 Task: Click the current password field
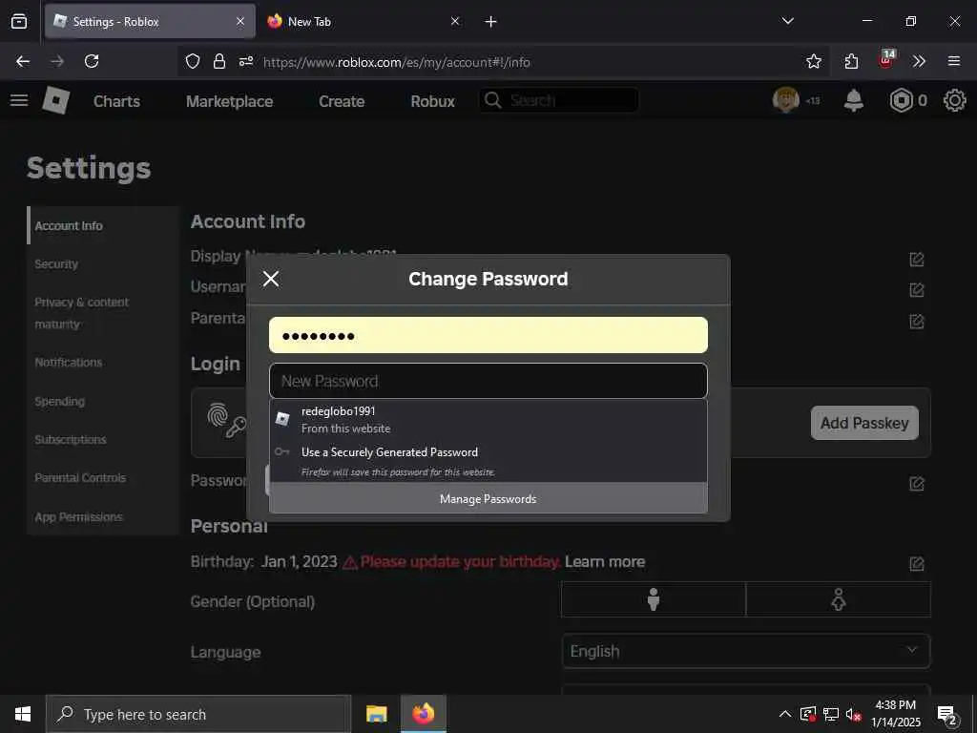point(488,335)
